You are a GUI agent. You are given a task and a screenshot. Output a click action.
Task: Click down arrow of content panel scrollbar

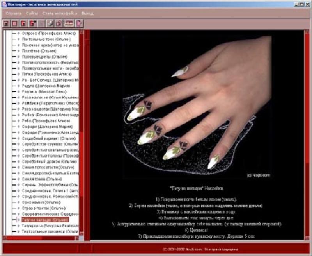click(x=307, y=237)
